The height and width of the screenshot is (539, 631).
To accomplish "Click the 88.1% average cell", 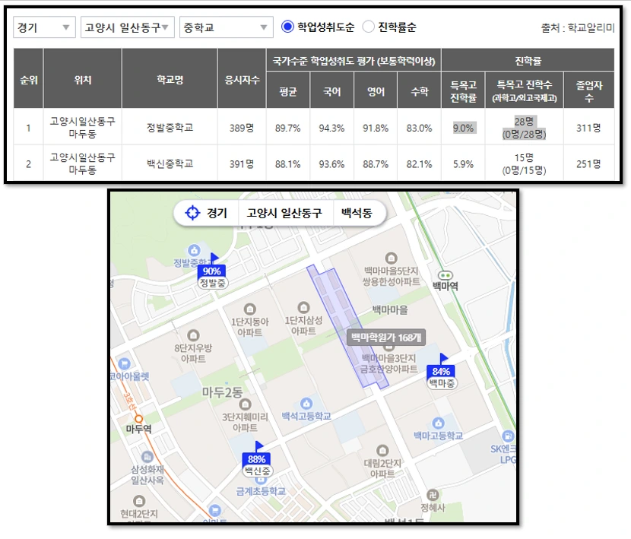I will tap(288, 164).
